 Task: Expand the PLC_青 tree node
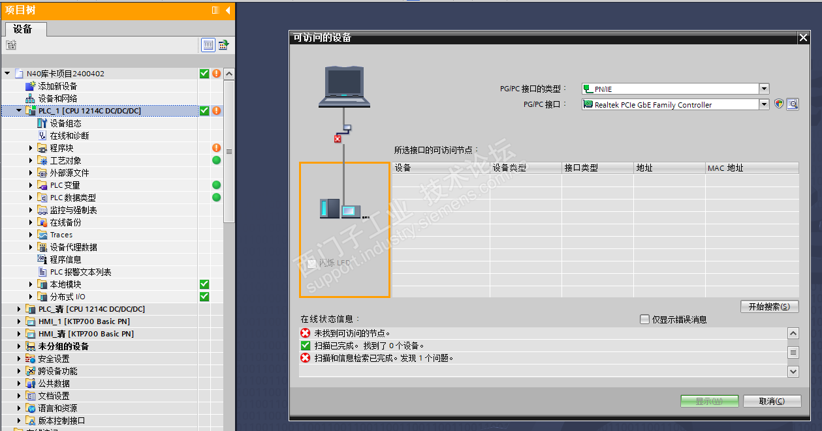tap(19, 309)
